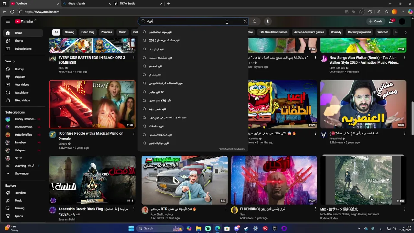Expand the You section chevron
Screen dimensions: 414x233
tap(14, 61)
